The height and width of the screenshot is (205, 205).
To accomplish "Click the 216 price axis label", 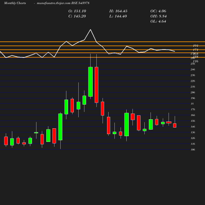I will (193, 87).
